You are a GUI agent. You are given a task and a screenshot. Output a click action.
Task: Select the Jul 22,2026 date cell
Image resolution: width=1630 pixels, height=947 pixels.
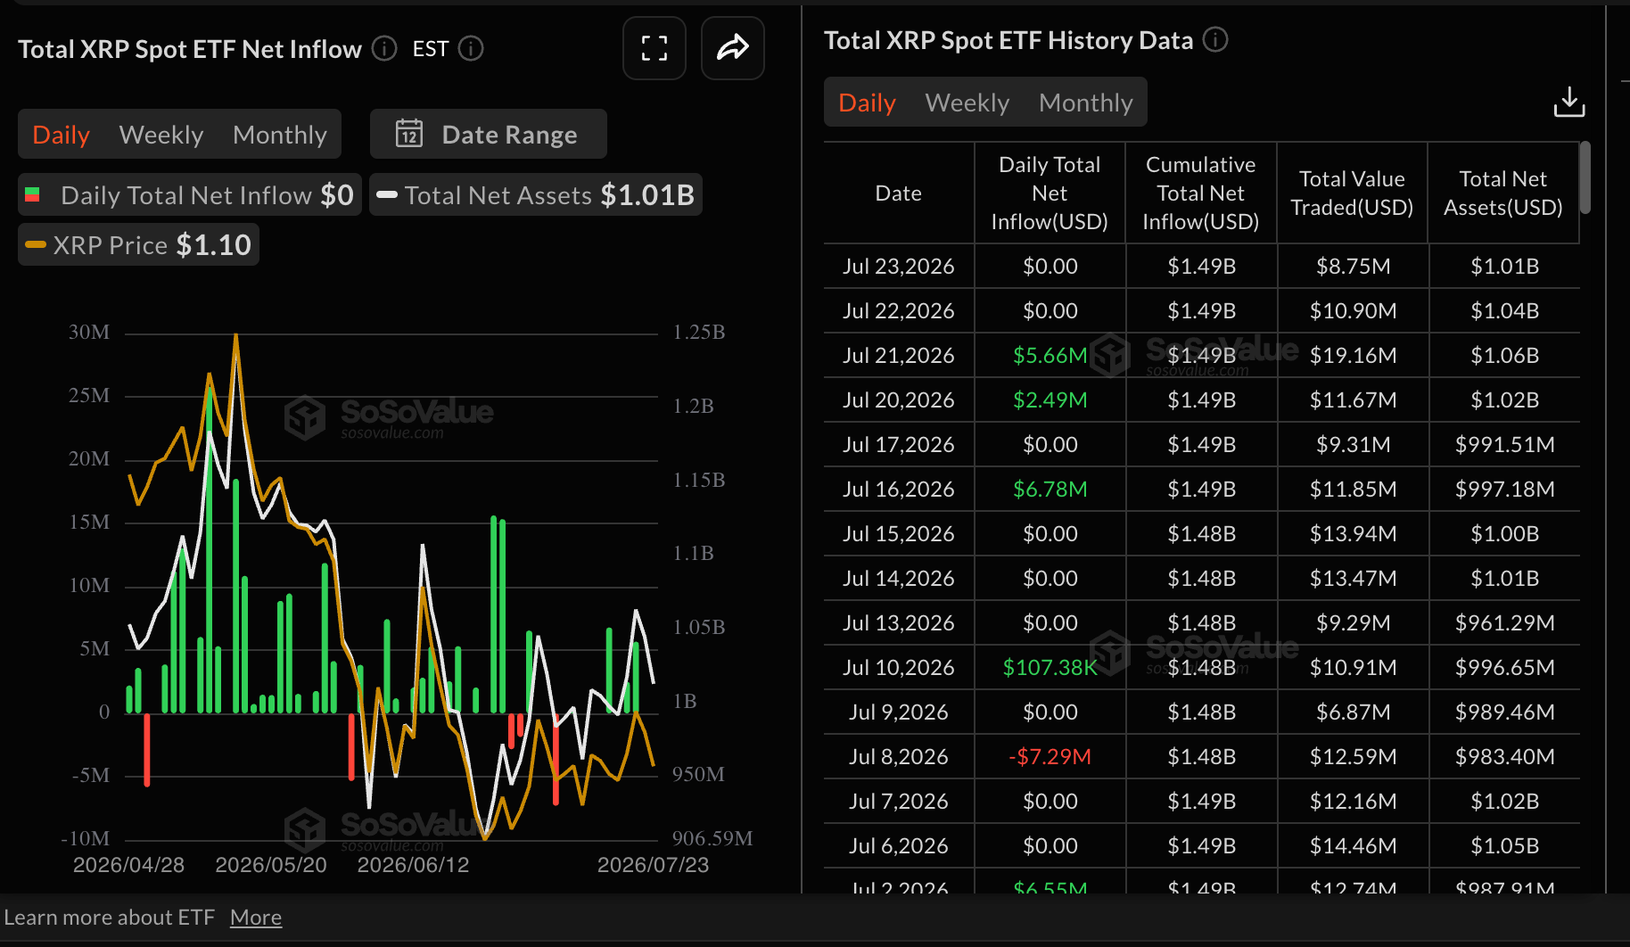[x=899, y=310]
